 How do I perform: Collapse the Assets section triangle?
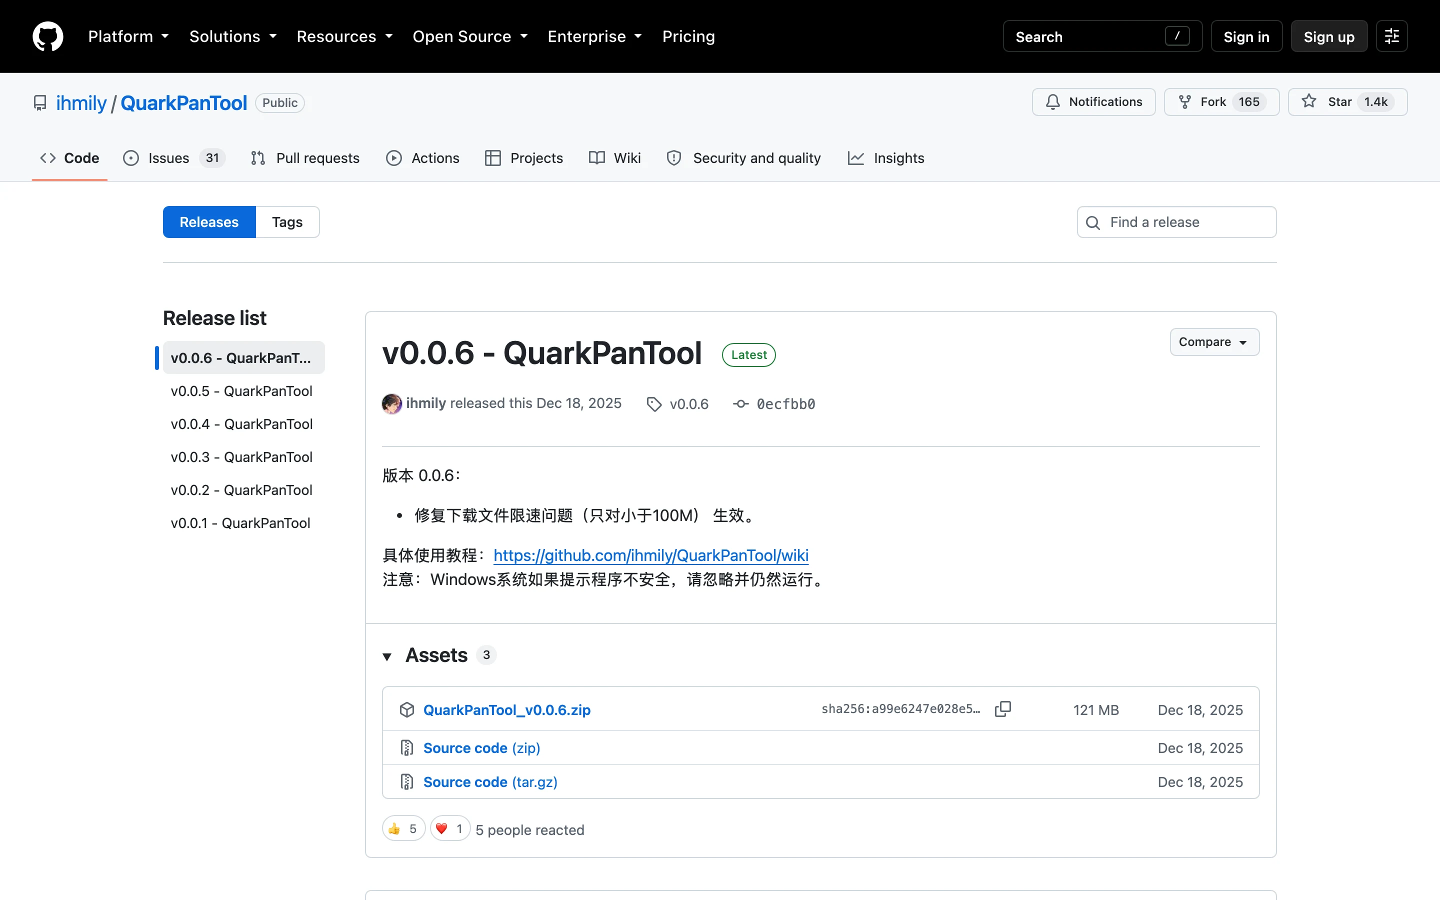(x=387, y=656)
